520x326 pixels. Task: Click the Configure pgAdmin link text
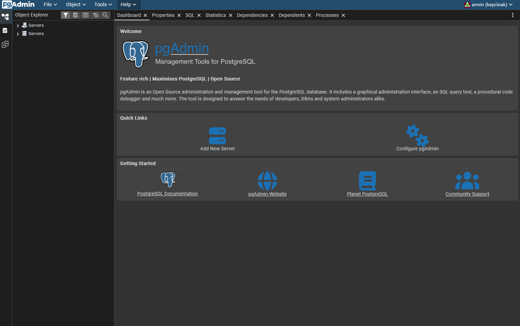tap(417, 149)
